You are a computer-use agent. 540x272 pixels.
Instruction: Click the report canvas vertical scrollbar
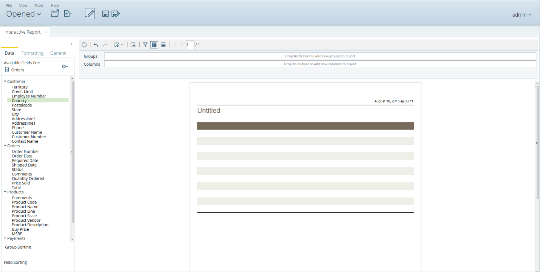tap(537, 143)
